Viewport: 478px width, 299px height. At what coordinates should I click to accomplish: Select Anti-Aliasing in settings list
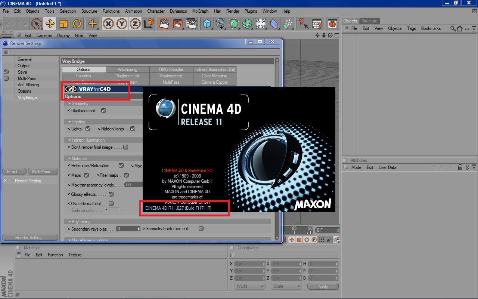[28, 85]
